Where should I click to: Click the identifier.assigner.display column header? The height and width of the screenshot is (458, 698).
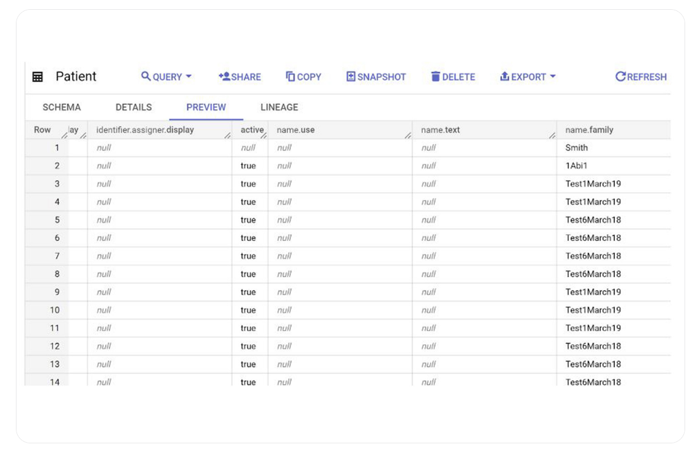(x=145, y=130)
